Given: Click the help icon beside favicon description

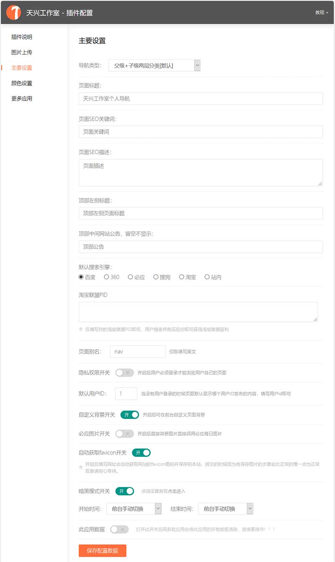Looking at the screenshot, I should coord(81,467).
